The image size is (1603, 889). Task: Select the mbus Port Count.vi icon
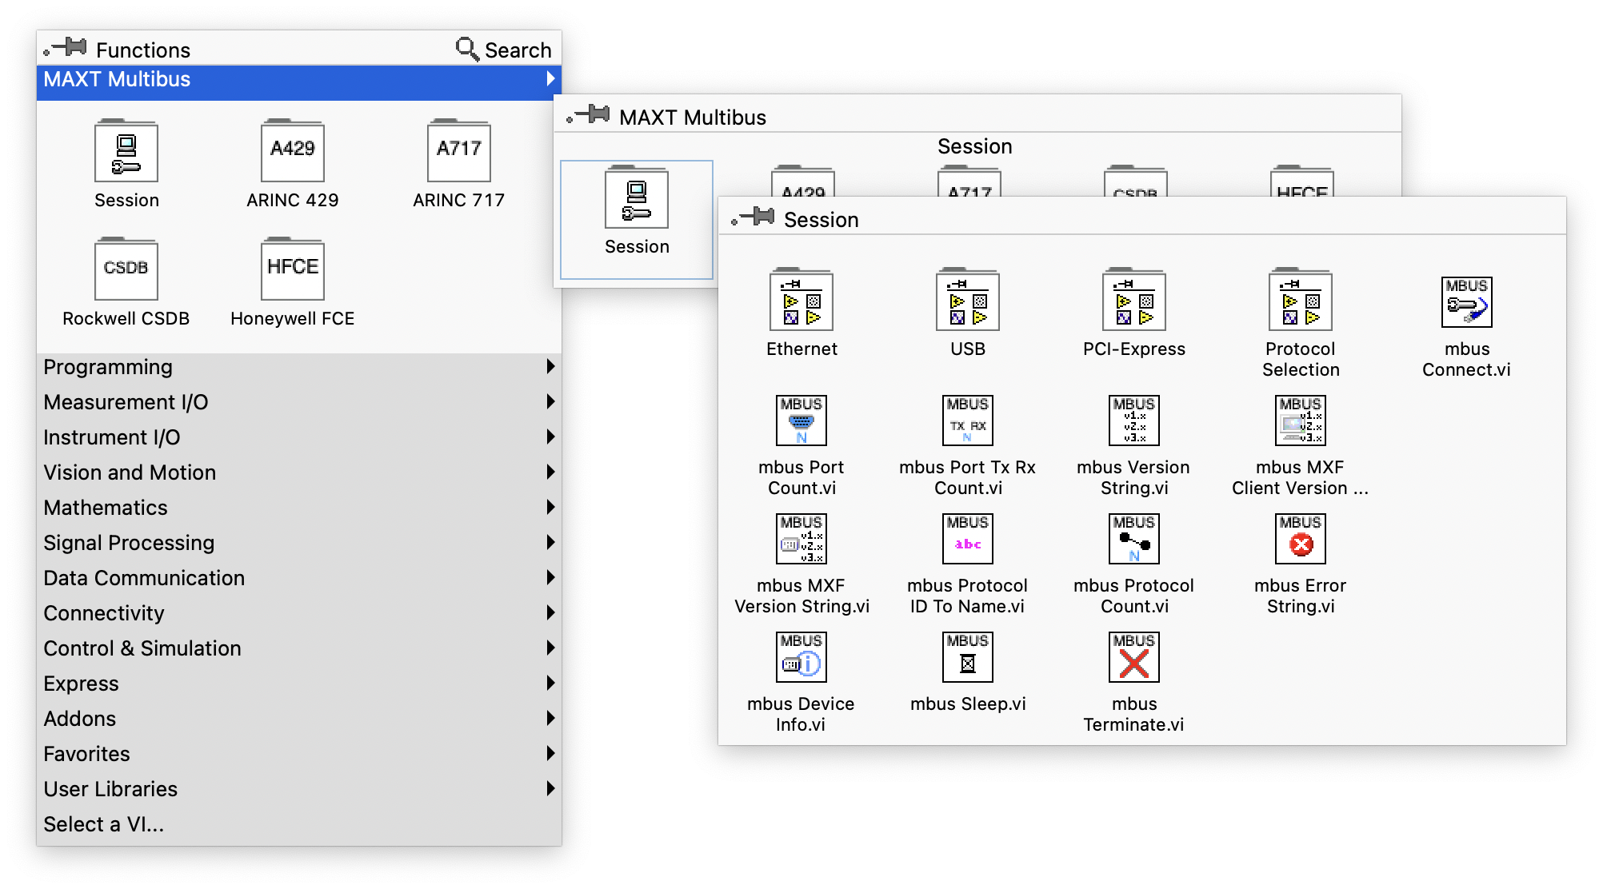coord(801,421)
